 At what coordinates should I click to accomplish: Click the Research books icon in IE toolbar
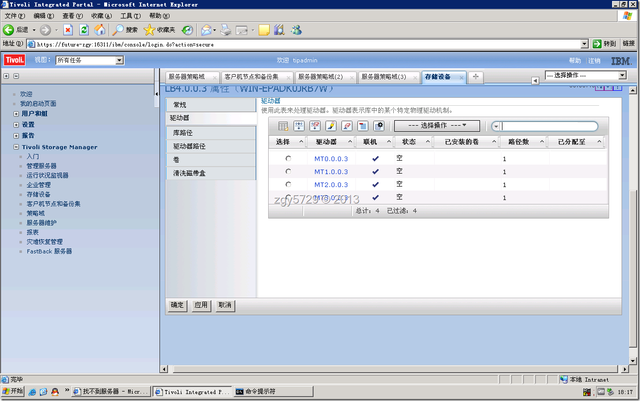coord(279,30)
